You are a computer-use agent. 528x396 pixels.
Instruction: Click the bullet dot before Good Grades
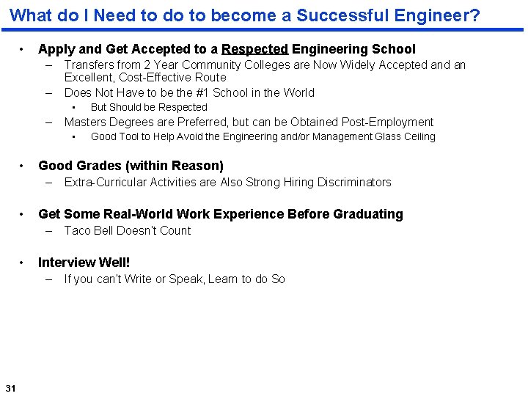21,166
